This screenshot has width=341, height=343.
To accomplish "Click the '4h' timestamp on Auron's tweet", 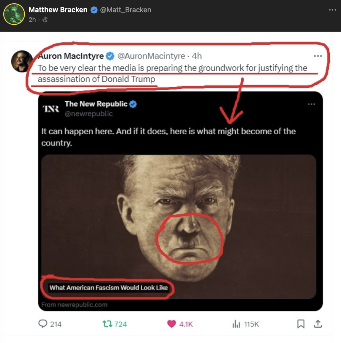I will [197, 56].
